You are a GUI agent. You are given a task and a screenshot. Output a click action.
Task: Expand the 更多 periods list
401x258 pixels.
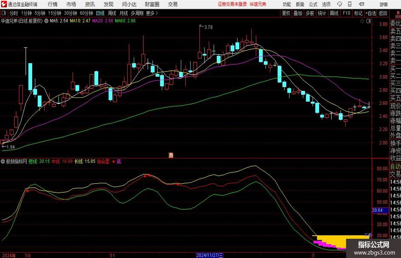point(152,13)
